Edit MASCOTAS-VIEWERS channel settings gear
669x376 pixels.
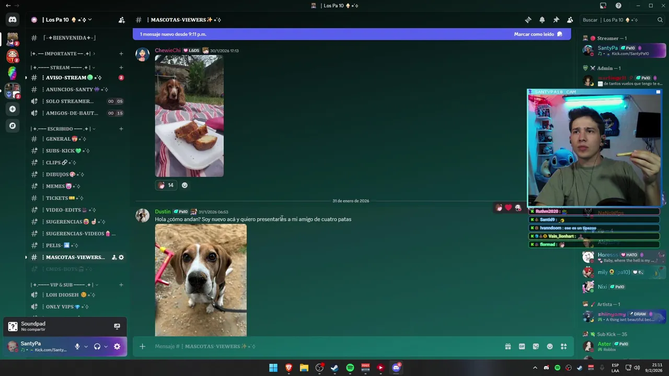(x=121, y=257)
